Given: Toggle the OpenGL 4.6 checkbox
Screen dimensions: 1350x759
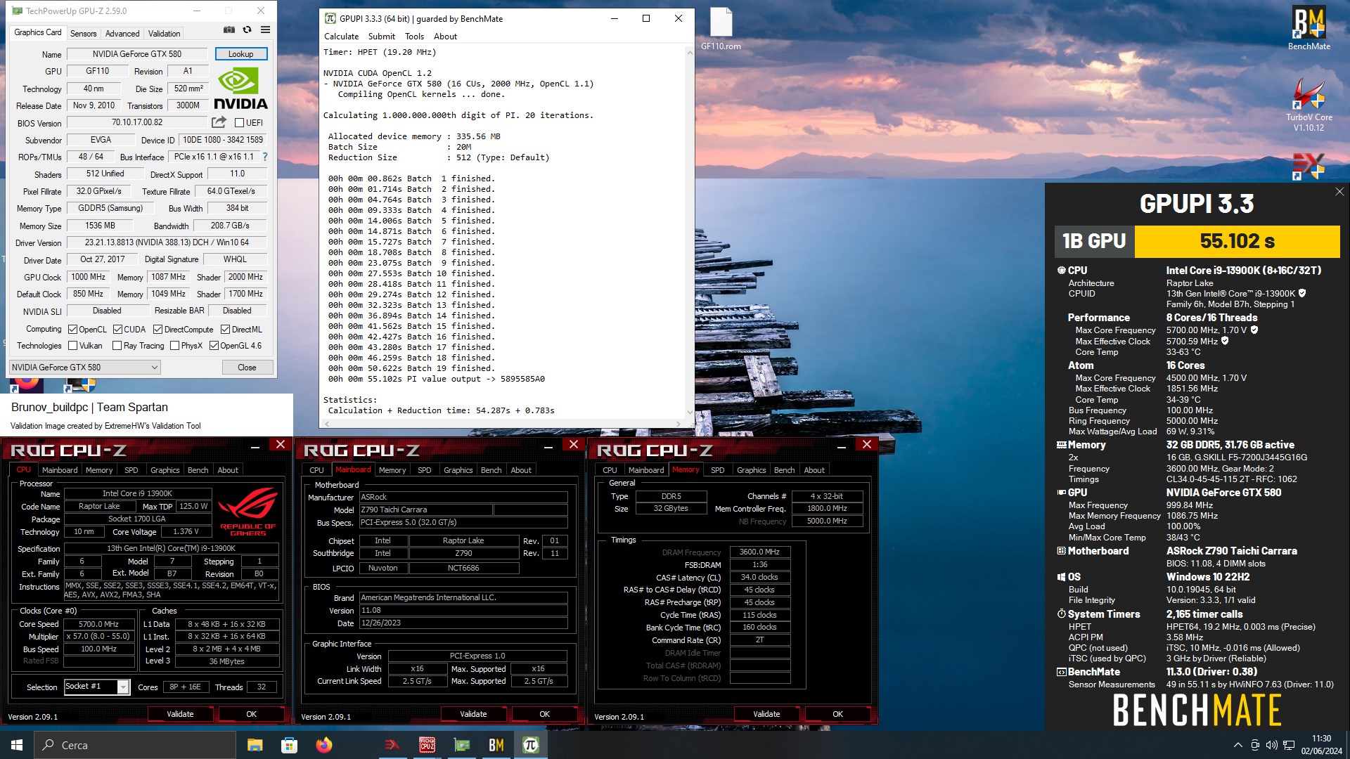Looking at the screenshot, I should click(x=214, y=346).
